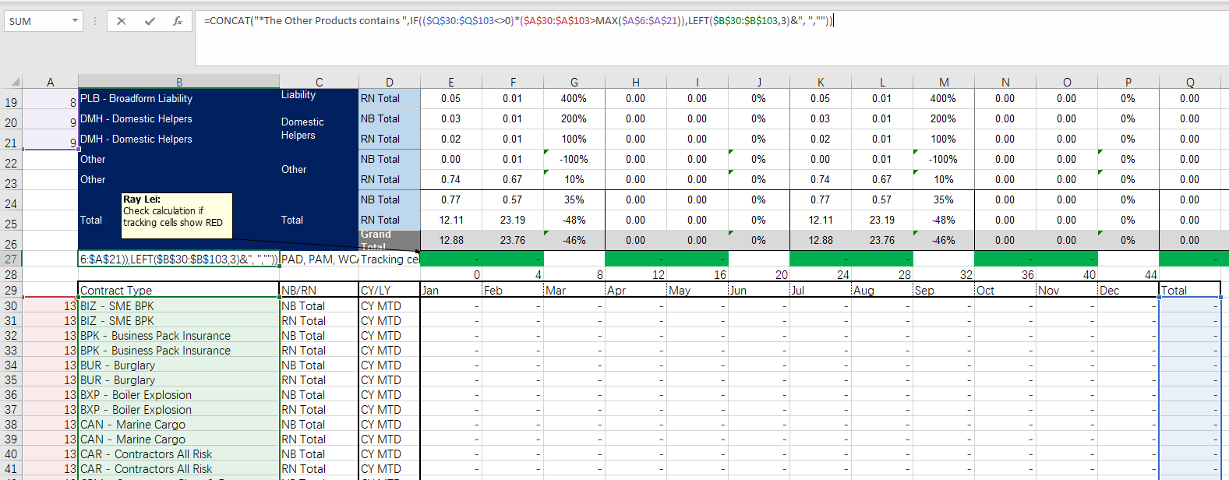Click the 'Grand Total' grey cell
1229x480 pixels.
click(390, 240)
